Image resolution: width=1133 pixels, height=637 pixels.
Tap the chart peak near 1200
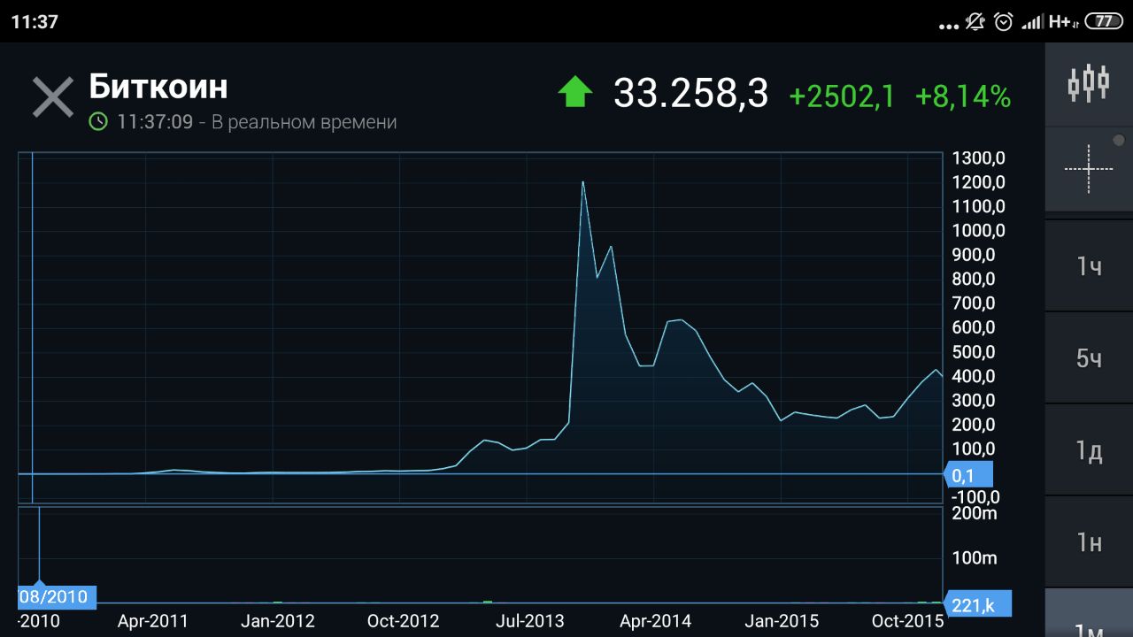[x=582, y=182]
